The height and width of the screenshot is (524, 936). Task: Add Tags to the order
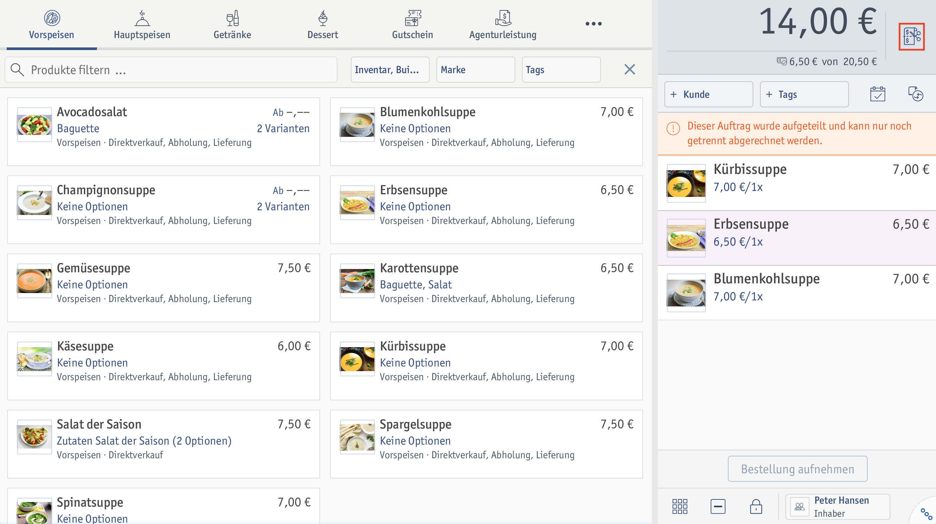804,94
